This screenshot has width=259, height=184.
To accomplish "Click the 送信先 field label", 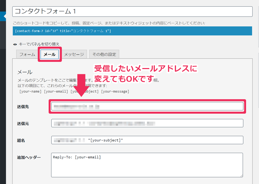I will tap(23, 107).
